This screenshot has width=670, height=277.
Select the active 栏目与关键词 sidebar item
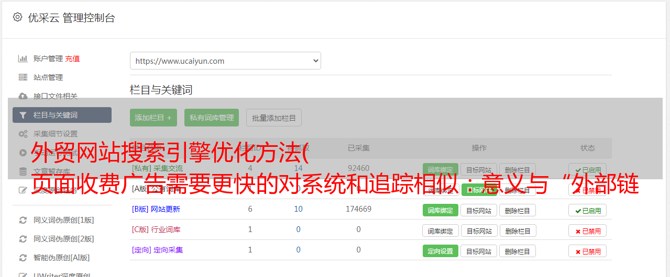click(x=62, y=115)
